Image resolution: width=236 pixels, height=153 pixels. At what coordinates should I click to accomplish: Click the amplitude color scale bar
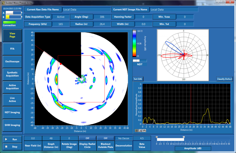134,43
